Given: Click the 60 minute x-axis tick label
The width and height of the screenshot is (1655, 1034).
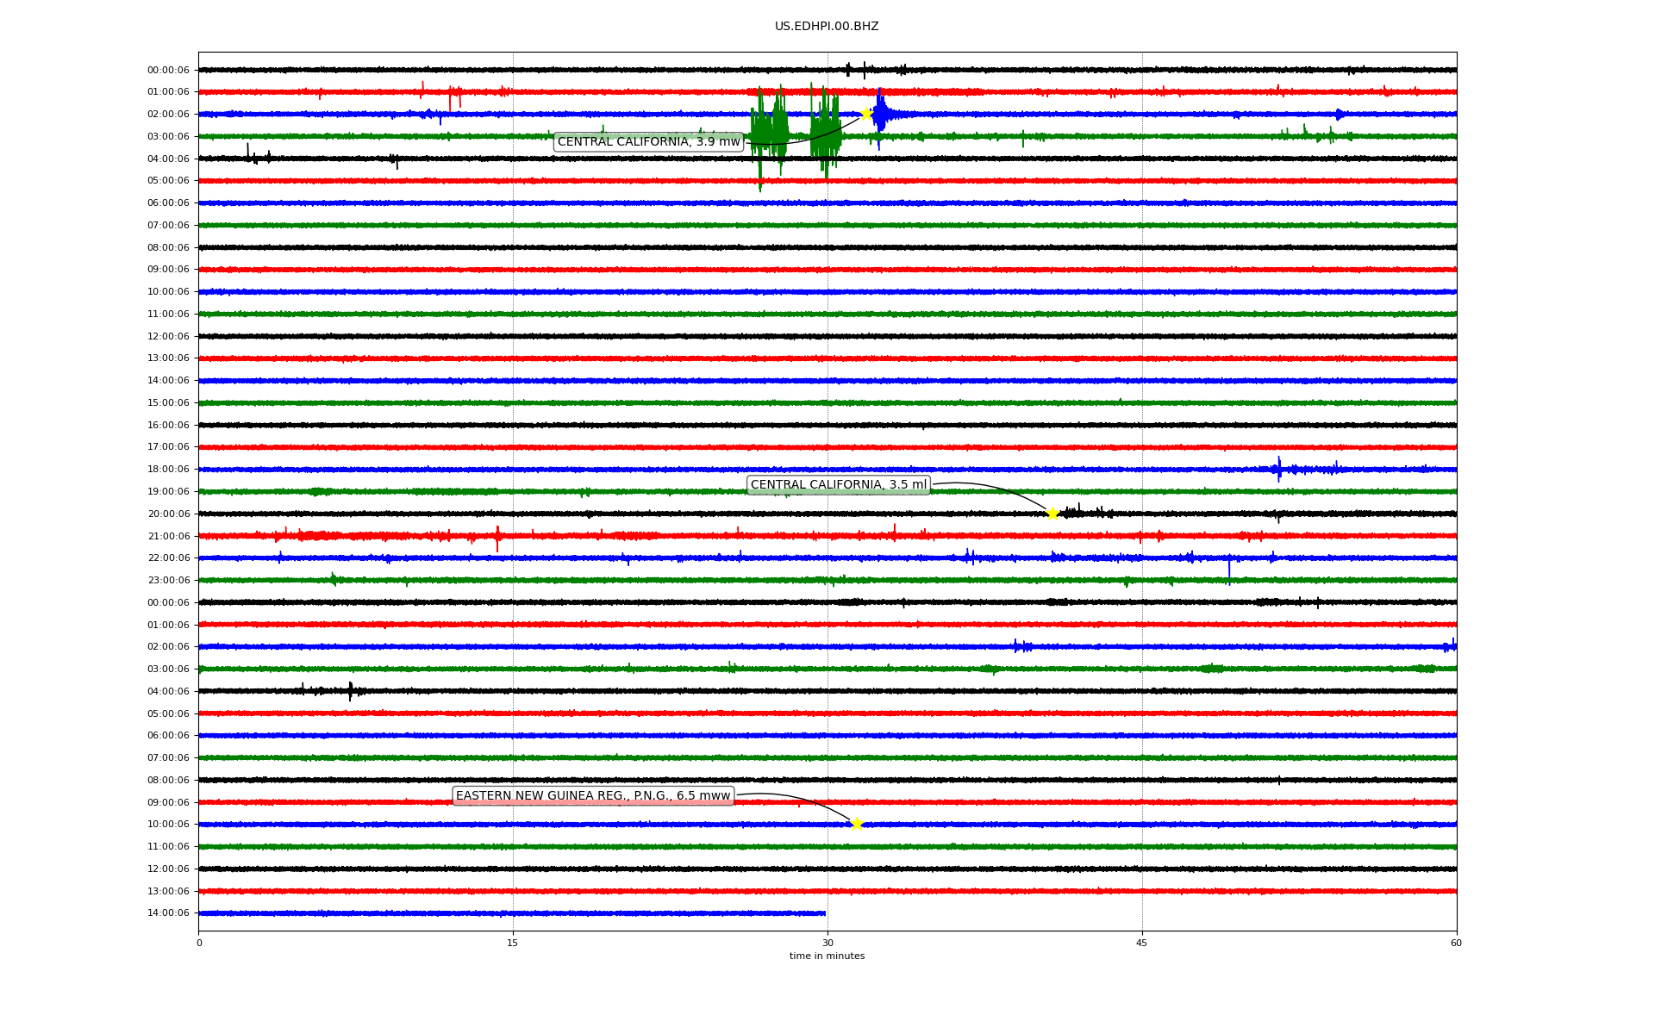Looking at the screenshot, I should coord(1456,943).
